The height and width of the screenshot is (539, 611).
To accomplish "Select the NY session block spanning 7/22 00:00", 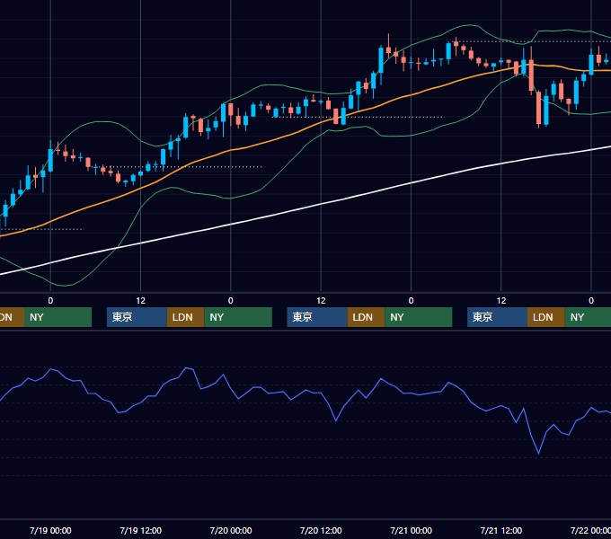I will coord(588,317).
